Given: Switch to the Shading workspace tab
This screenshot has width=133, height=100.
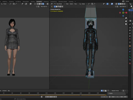Looking at the screenshot, I should [33, 2].
